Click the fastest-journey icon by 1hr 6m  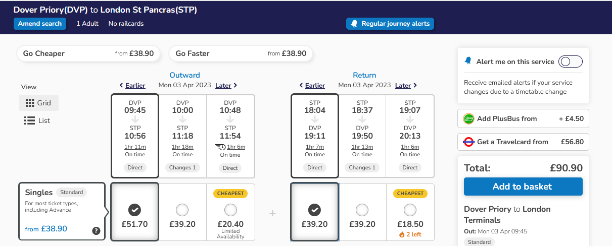(x=220, y=147)
